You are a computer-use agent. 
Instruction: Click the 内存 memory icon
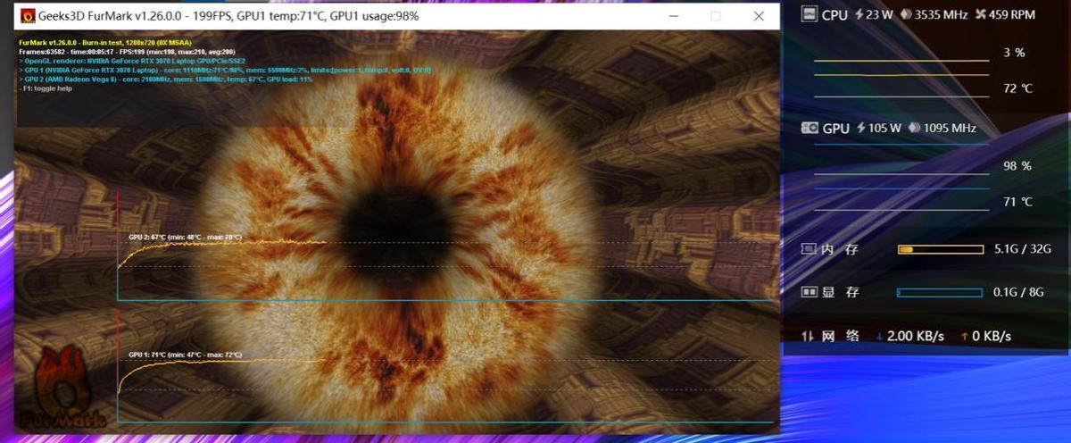point(809,249)
